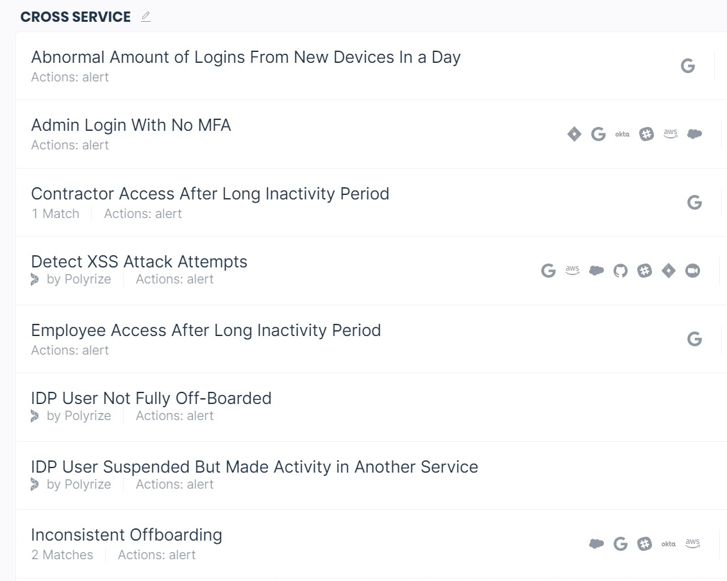Select the CROSS SERVICE section header

pos(75,17)
